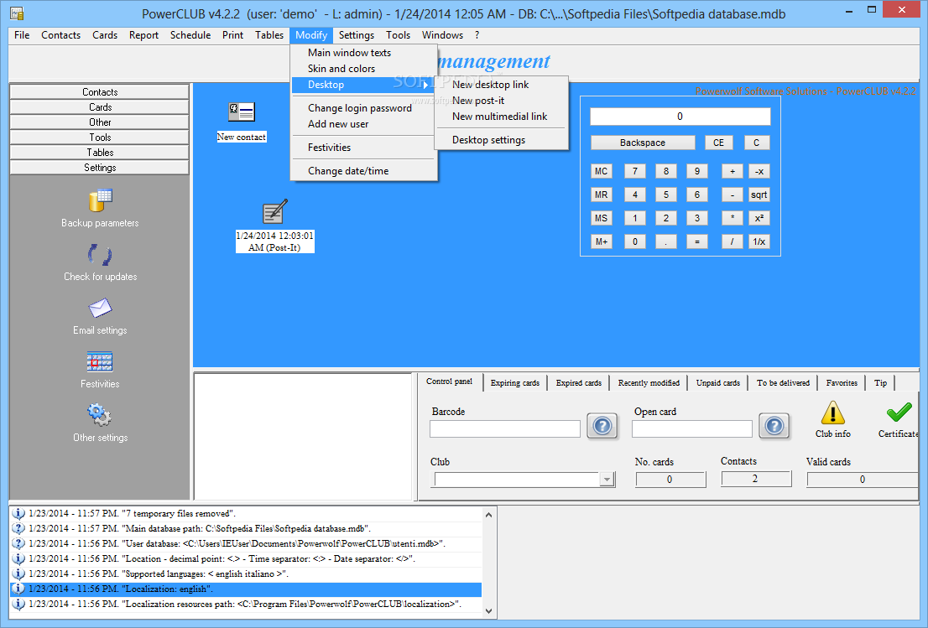Switch to Favorites tab

(x=842, y=382)
